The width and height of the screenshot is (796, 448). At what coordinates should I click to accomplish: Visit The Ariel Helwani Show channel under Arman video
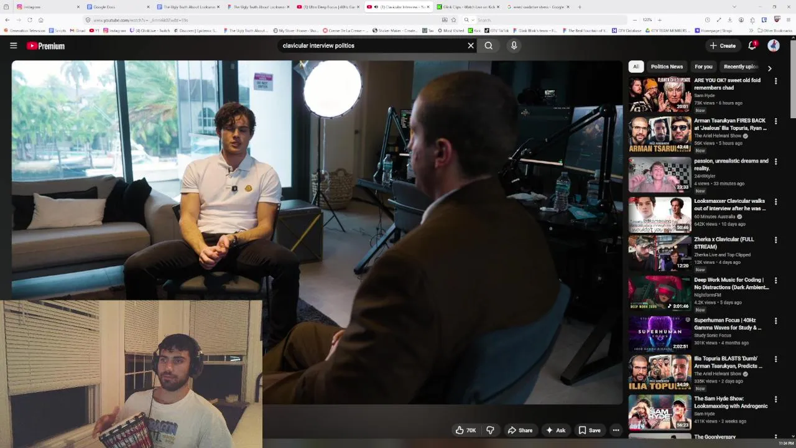[717, 136]
